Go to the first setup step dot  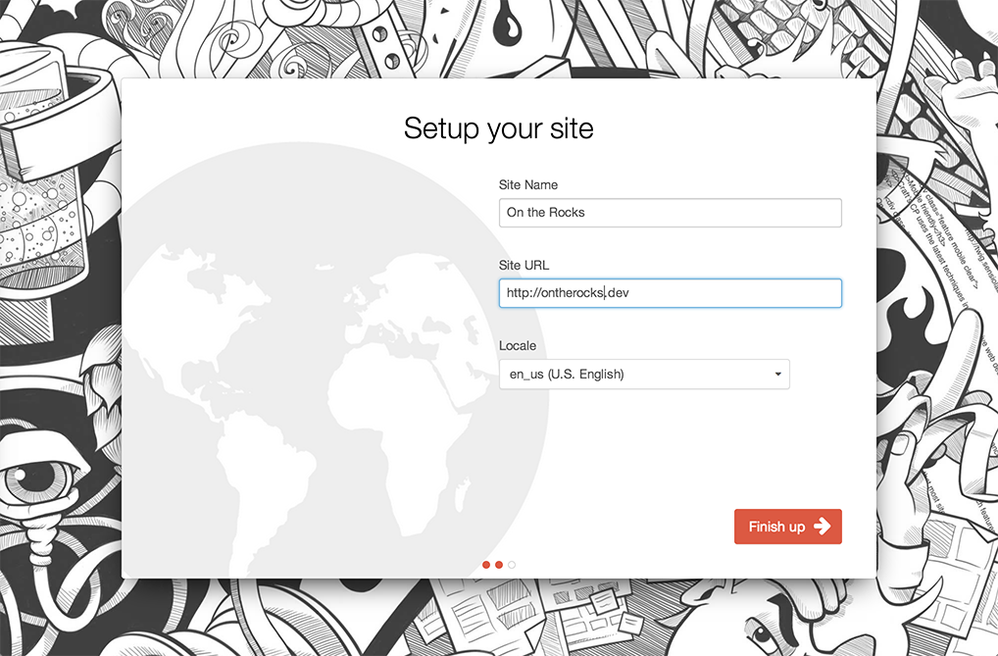point(486,565)
